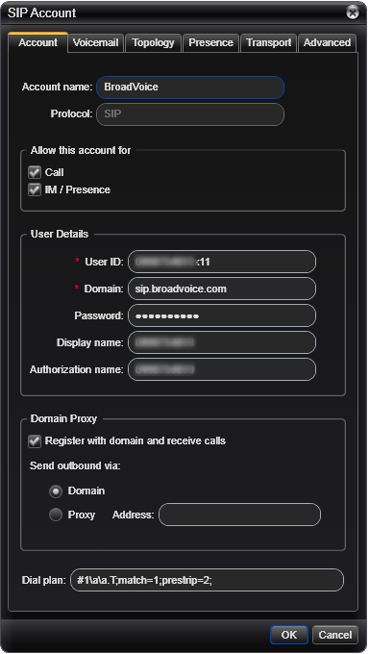Confirm with the OK button
369x654 pixels.
click(289, 635)
